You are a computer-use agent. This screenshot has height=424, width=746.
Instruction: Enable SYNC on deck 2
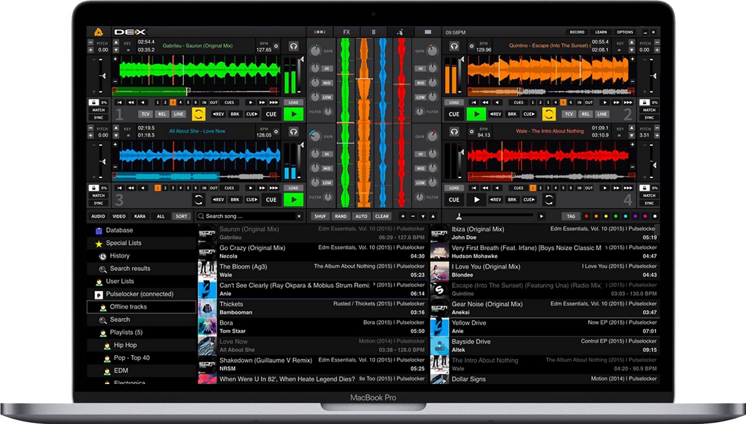pyautogui.click(x=649, y=118)
